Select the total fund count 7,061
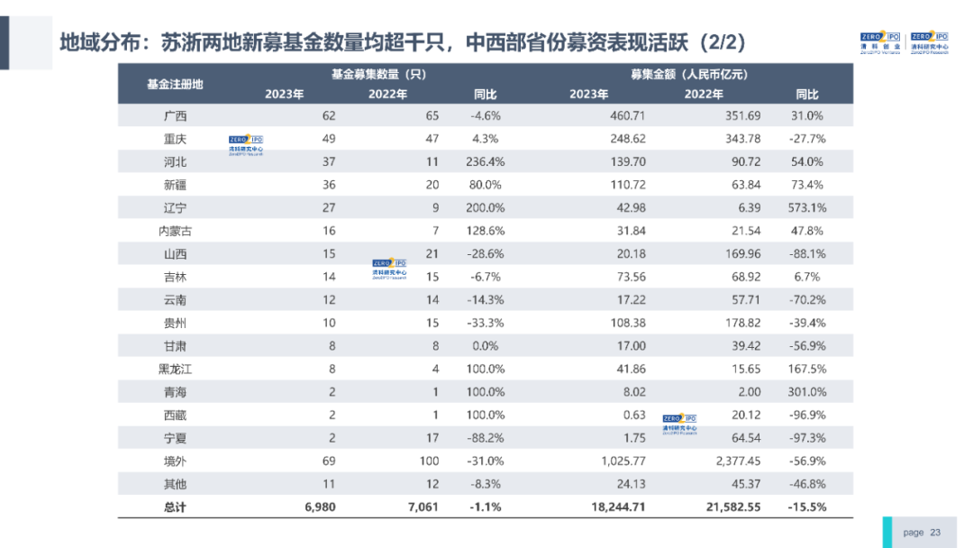Image resolution: width=973 pixels, height=548 pixels. point(423,507)
